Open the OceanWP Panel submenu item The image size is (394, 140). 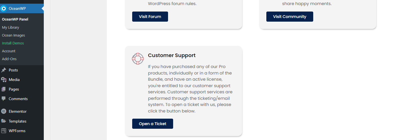click(x=15, y=19)
